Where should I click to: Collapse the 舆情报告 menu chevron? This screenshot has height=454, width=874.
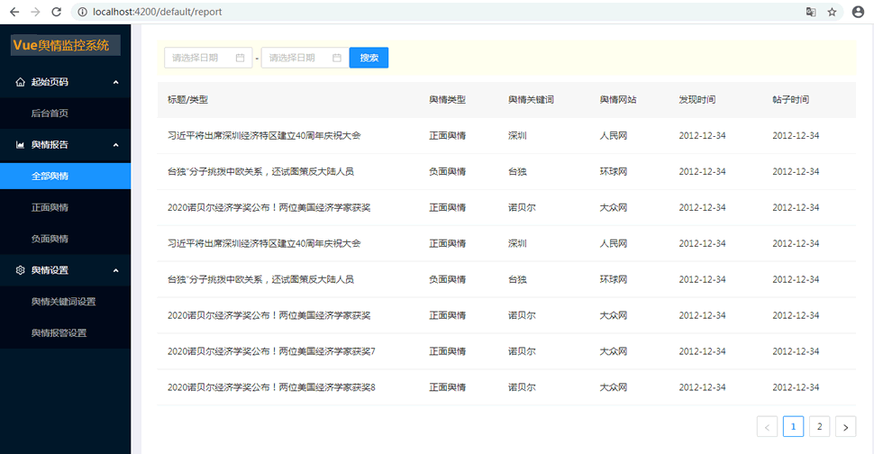116,145
